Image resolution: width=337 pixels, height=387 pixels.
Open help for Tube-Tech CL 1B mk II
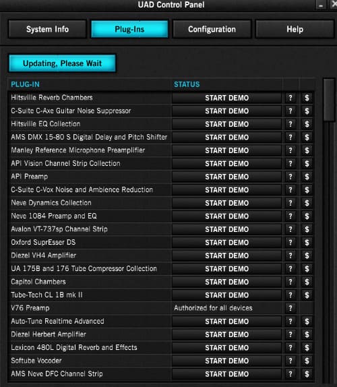(x=290, y=295)
